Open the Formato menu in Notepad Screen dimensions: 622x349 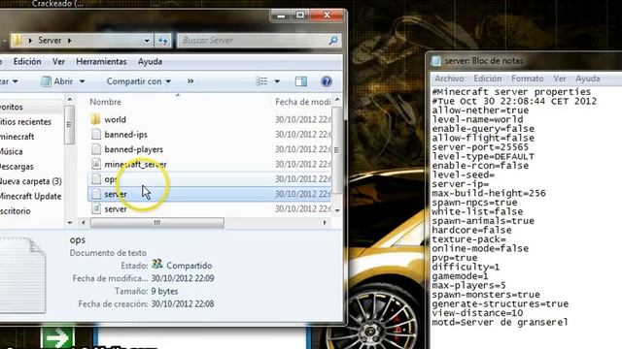(527, 79)
